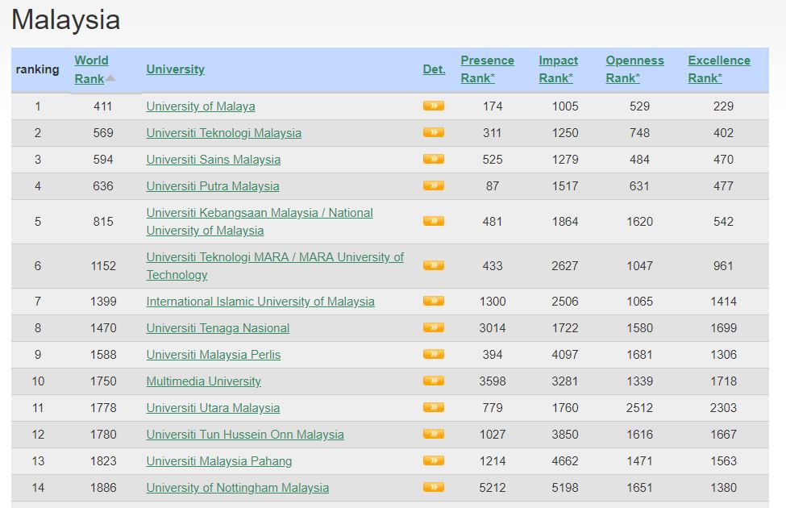Open Universiti Tun Hussein Onn Malaysia link
The width and height of the screenshot is (786, 508).
coord(244,435)
